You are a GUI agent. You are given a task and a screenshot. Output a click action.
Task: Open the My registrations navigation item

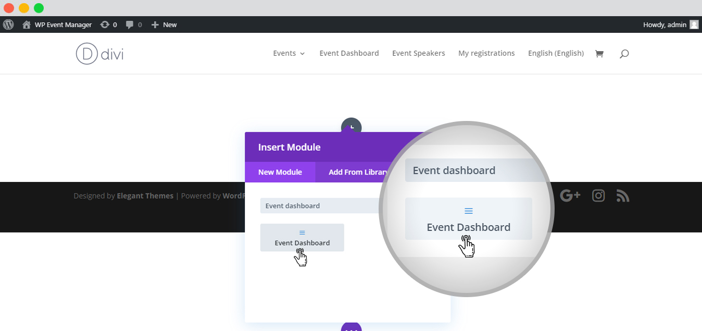pyautogui.click(x=486, y=53)
